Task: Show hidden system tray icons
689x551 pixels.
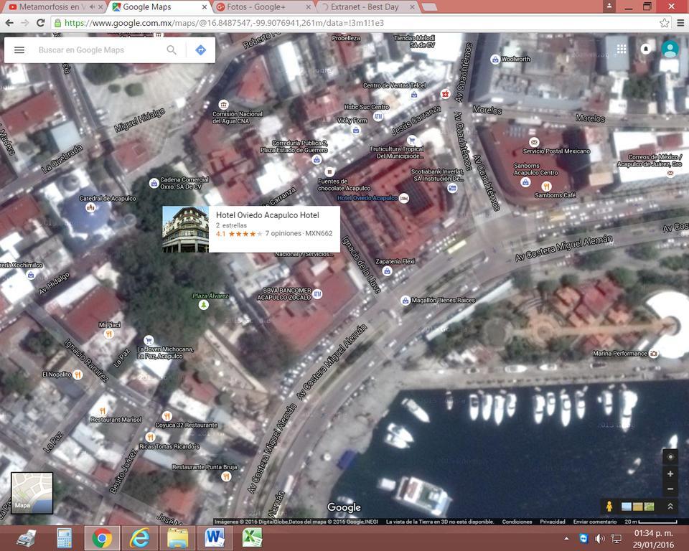Action: pos(566,538)
